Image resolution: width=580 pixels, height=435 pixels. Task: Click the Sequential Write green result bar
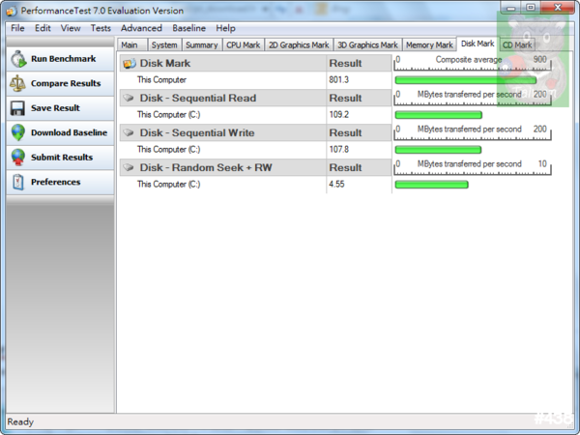pos(438,150)
